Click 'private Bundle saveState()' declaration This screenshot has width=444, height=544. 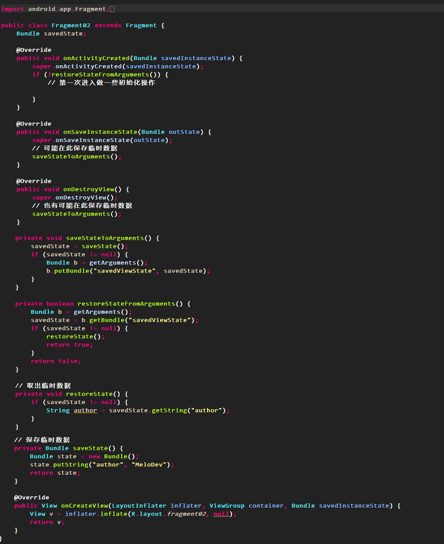(65, 448)
